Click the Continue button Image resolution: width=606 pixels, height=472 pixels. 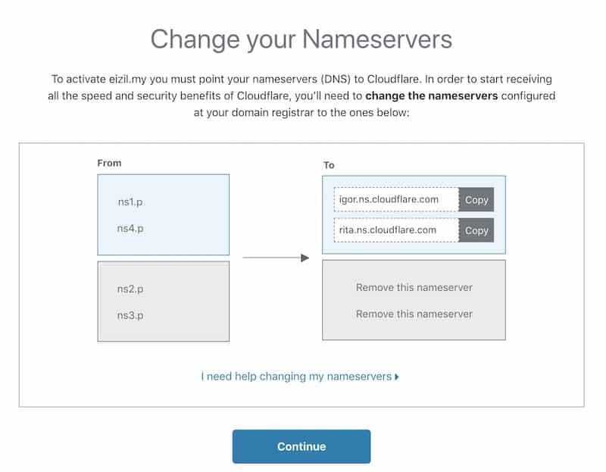[301, 446]
